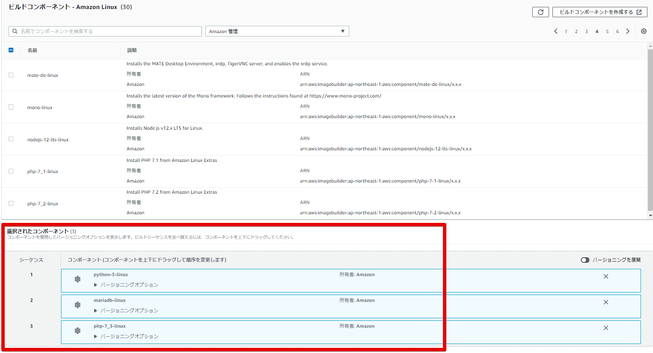This screenshot has height=353, width=653.
Task: Open the Amazon 管理 filter dropdown
Action: pyautogui.click(x=277, y=31)
